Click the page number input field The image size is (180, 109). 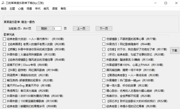coord(57,28)
